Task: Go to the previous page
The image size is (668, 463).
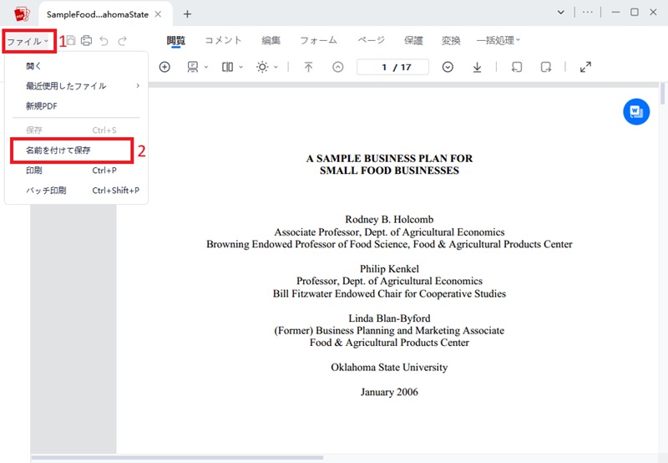Action: (x=338, y=67)
